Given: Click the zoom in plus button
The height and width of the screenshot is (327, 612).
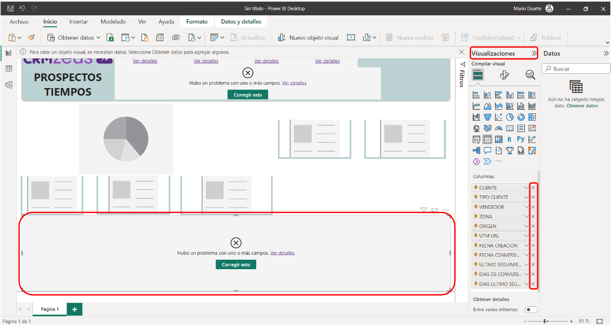Looking at the screenshot, I should point(571,321).
